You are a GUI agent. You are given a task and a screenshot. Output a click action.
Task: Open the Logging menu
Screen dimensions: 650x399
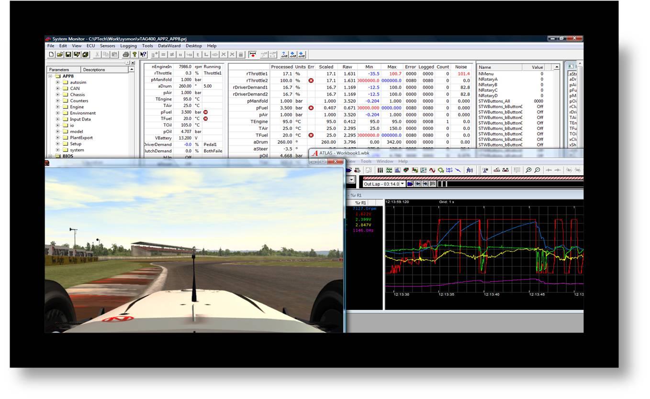coord(128,46)
